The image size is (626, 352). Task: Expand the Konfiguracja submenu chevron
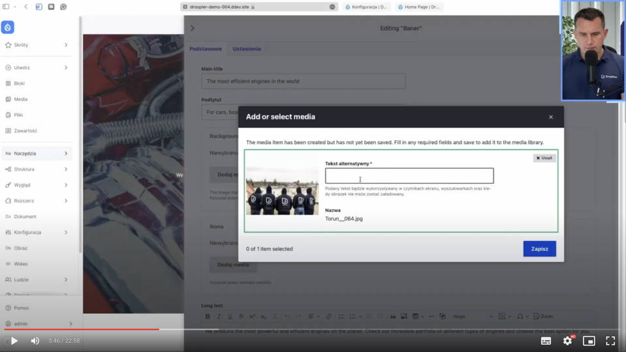66,233
